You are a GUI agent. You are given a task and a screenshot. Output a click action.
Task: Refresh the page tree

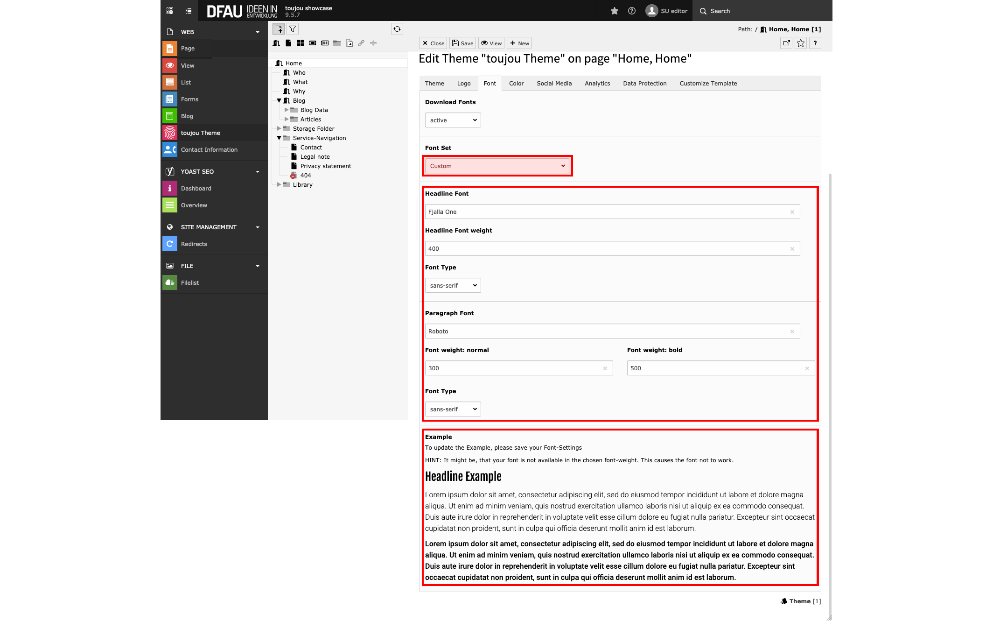pos(397,29)
